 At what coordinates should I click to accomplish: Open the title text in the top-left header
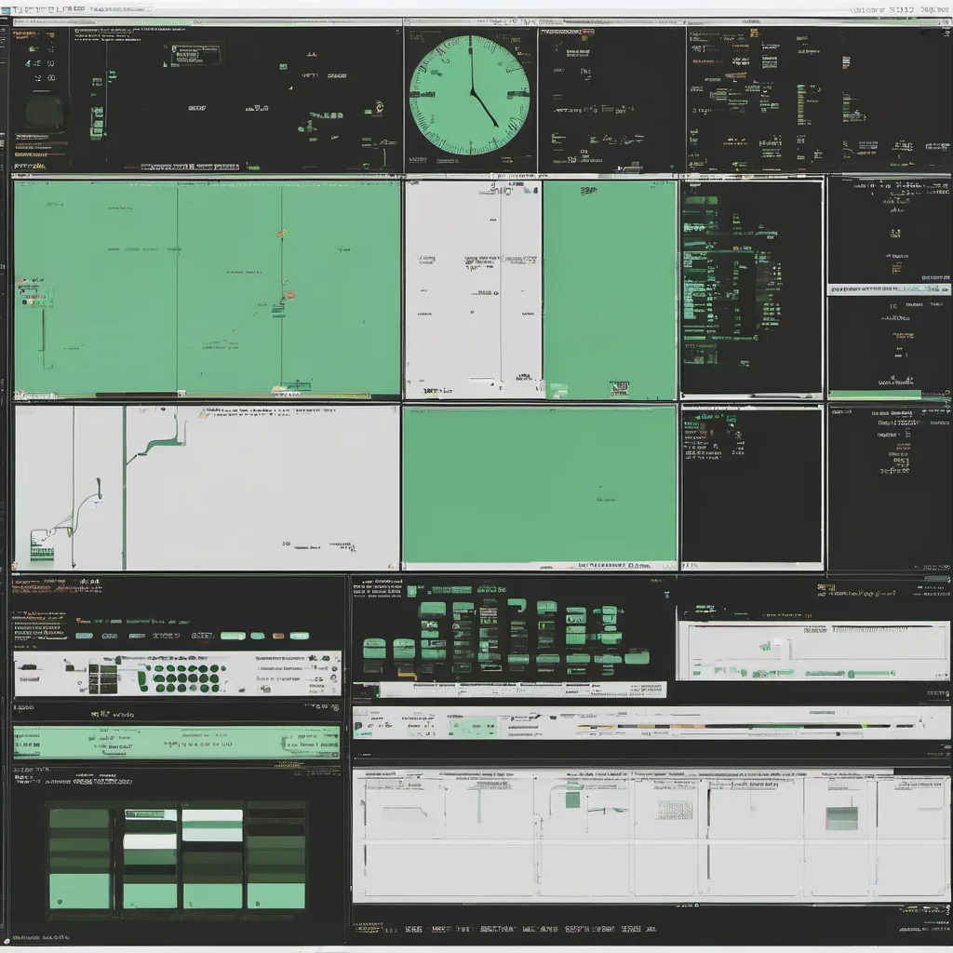click(x=47, y=9)
